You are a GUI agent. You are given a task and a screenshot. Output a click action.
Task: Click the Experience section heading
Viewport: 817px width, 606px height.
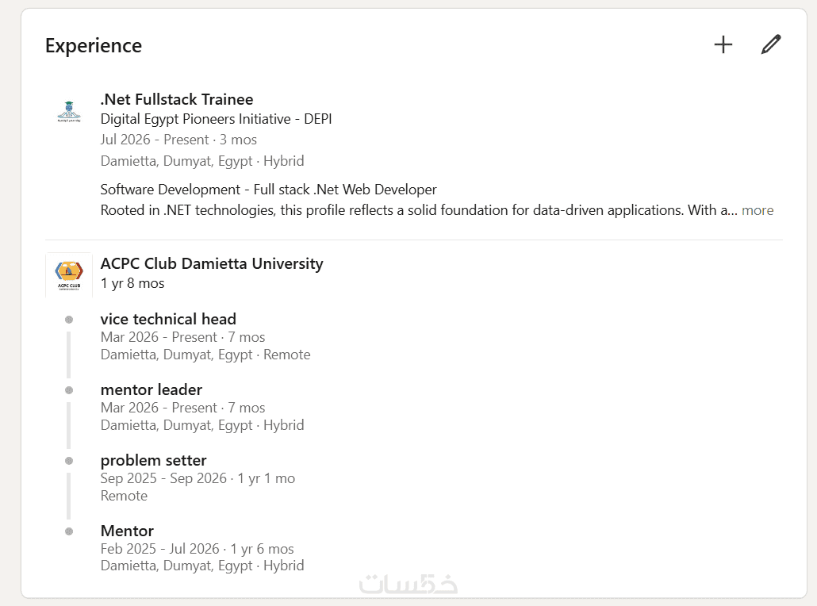click(94, 46)
